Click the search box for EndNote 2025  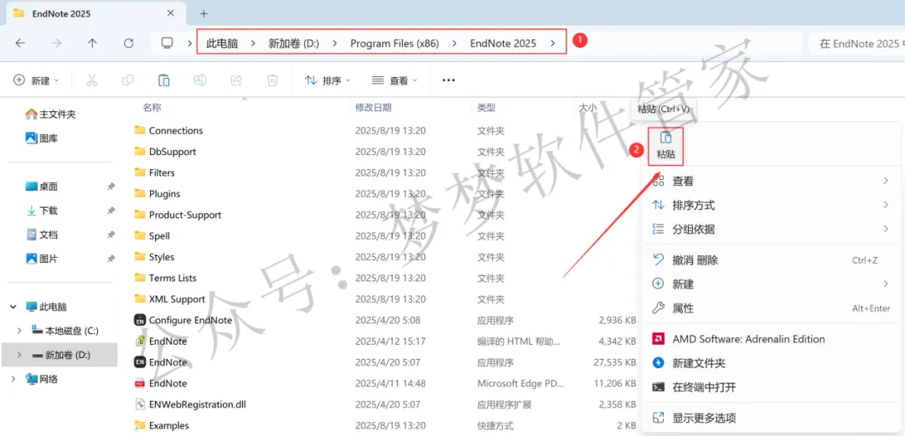(857, 44)
